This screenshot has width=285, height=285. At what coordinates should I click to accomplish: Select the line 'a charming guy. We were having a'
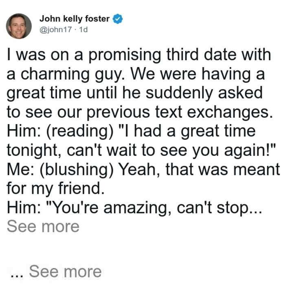point(136,74)
